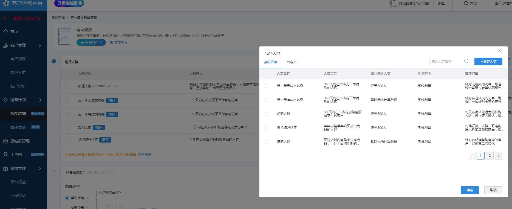Select 折扣偏好访客 radio in dialog
This screenshot has width=512, height=209.
tap(266, 128)
